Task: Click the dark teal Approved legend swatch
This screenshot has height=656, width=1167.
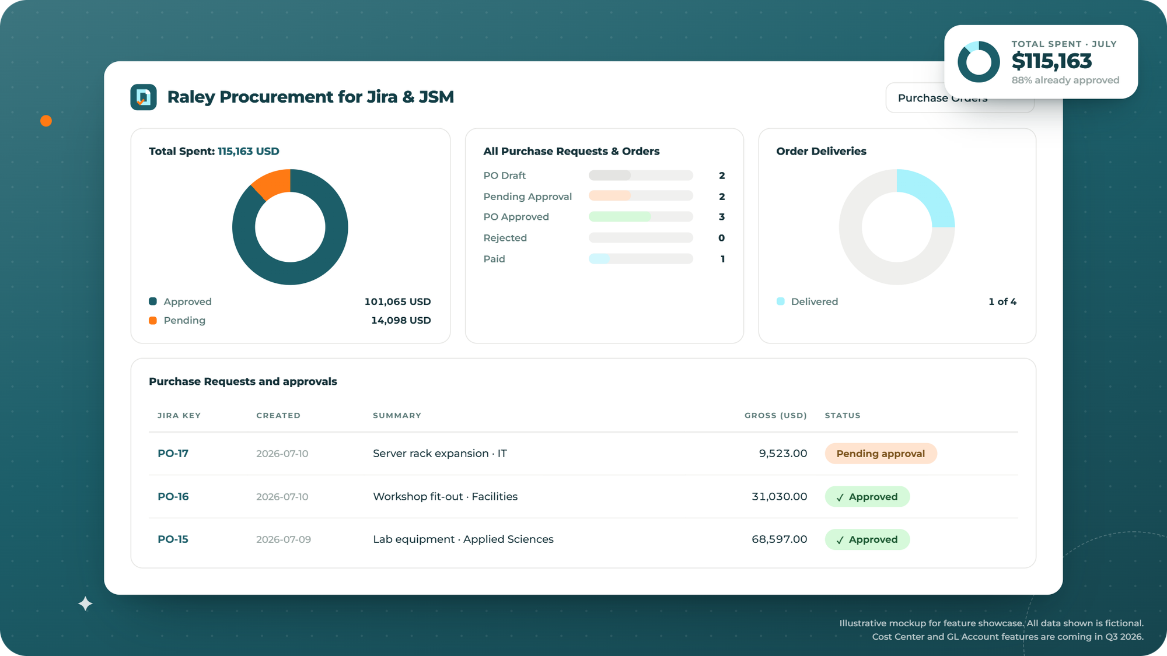Action: [153, 301]
